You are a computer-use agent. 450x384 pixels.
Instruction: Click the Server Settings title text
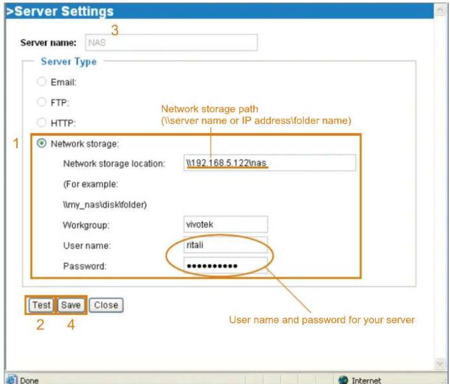60,11
